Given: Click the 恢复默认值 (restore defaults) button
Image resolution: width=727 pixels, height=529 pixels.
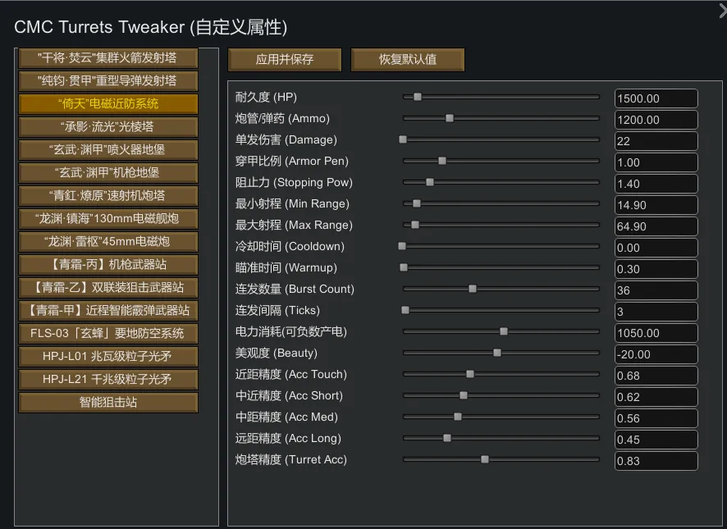Looking at the screenshot, I should pyautogui.click(x=407, y=60).
